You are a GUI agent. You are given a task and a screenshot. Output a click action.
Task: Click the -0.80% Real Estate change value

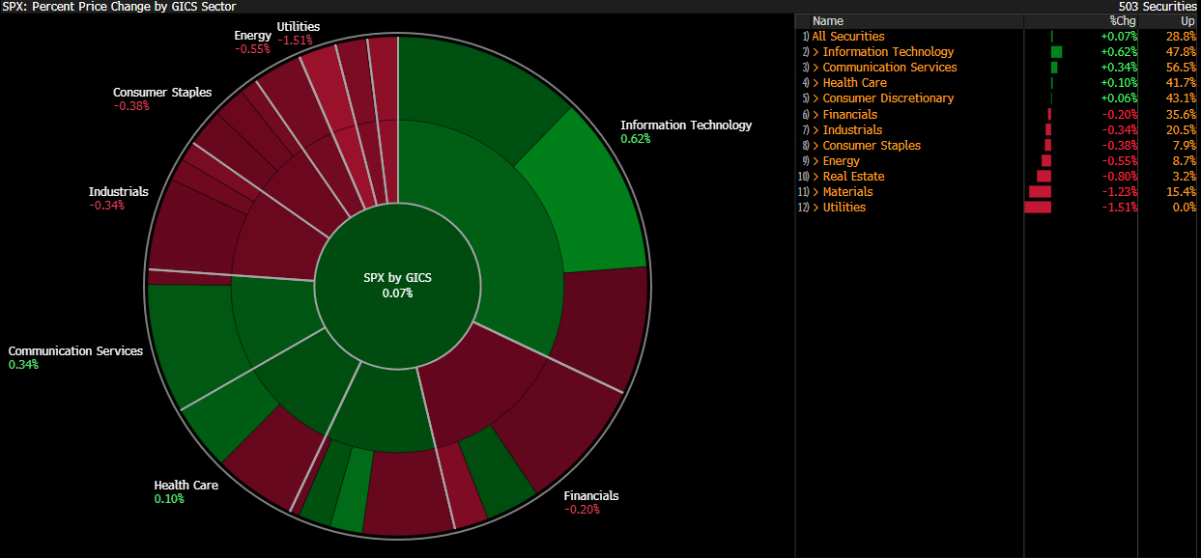(x=1120, y=177)
